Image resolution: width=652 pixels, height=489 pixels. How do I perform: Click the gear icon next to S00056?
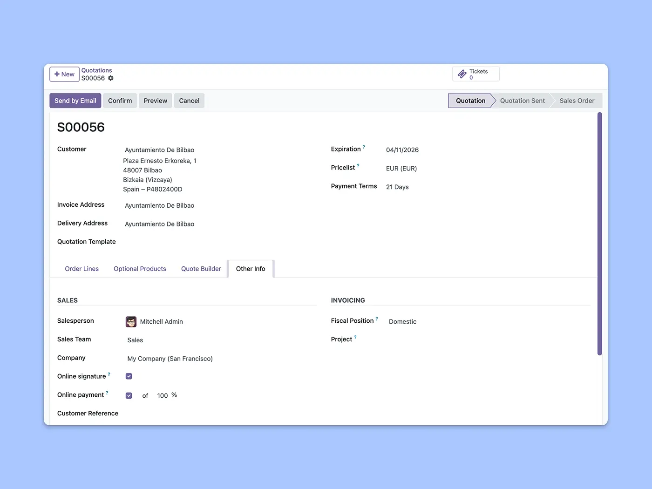[x=111, y=78]
